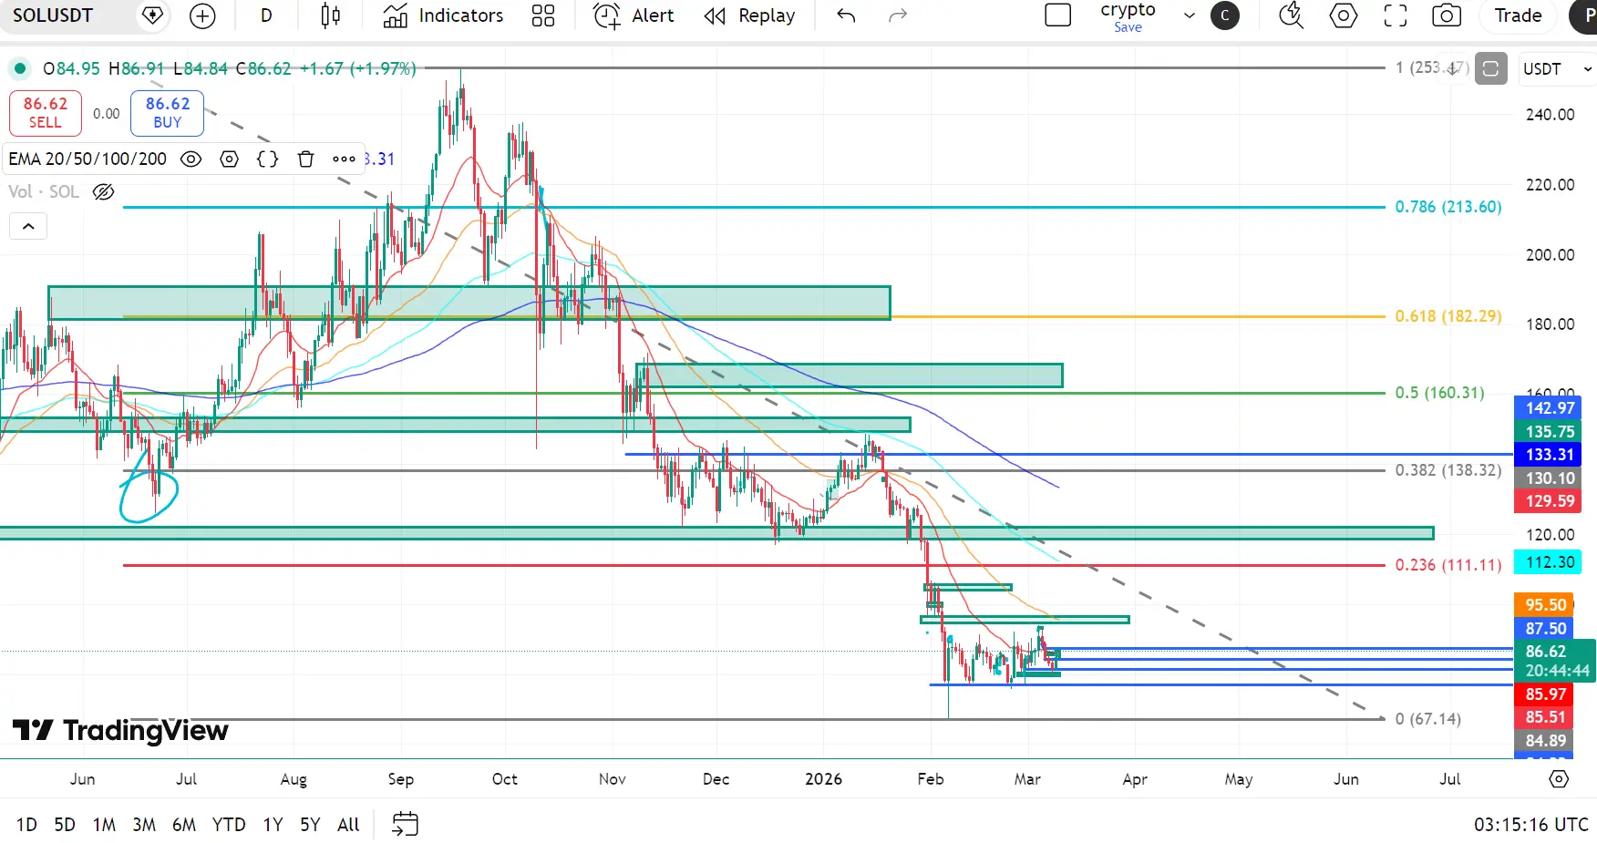Redo the chart action
This screenshot has width=1597, height=843.
coord(898,15)
